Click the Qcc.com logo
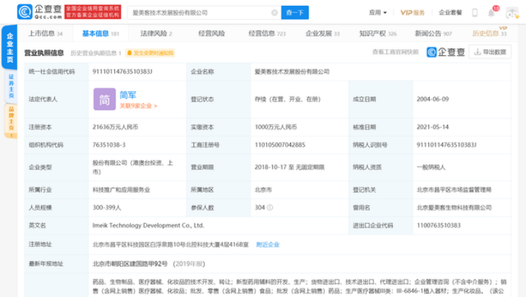This screenshot has height=297, width=526. point(40,12)
